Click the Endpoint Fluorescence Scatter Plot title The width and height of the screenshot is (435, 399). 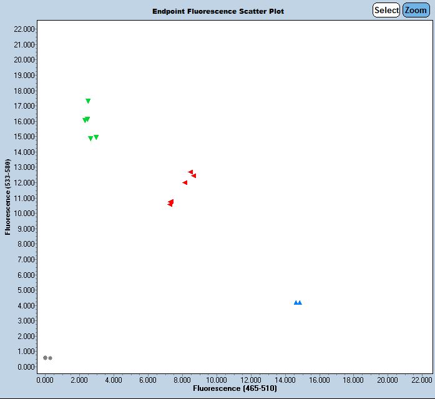pos(218,11)
